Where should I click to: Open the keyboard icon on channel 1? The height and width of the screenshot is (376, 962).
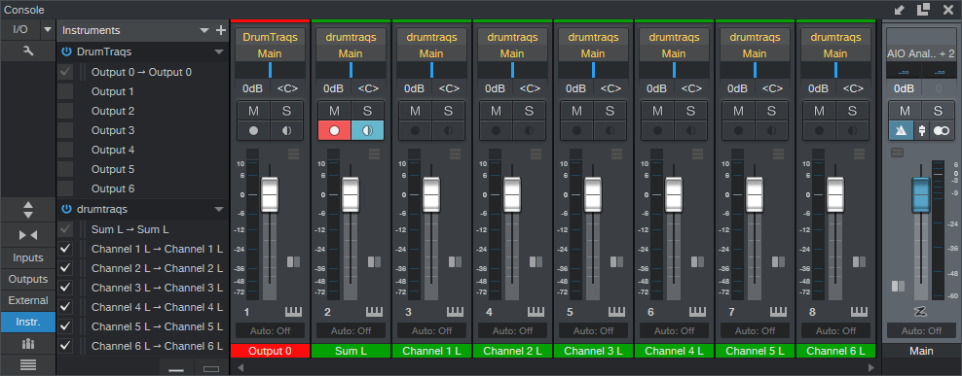coord(293,312)
